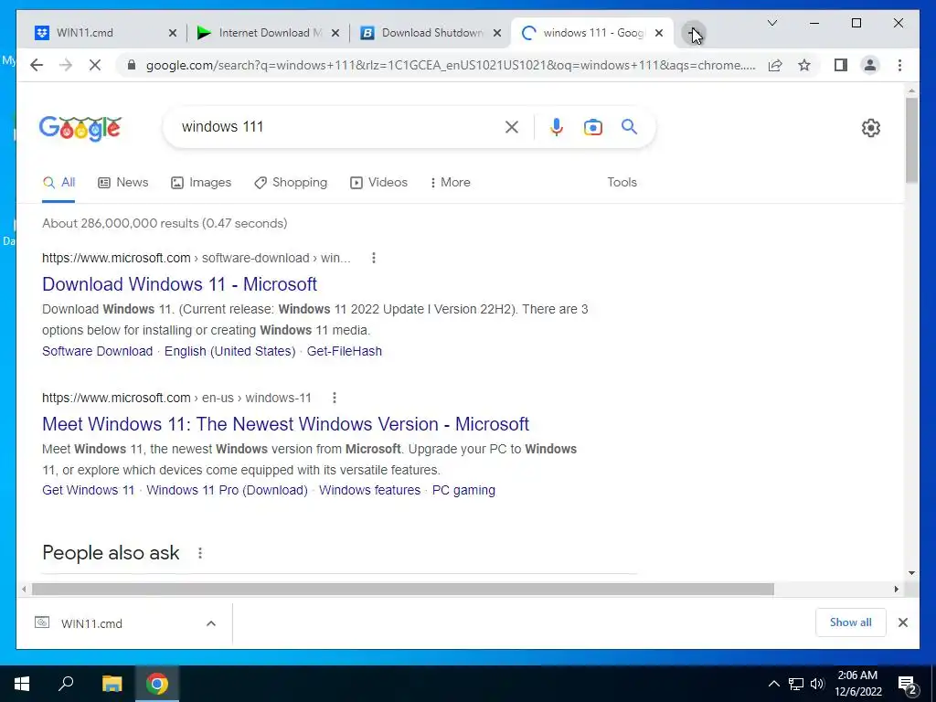Open the Get Windows 11 sitelink
This screenshot has height=702, width=936.
[89, 490]
